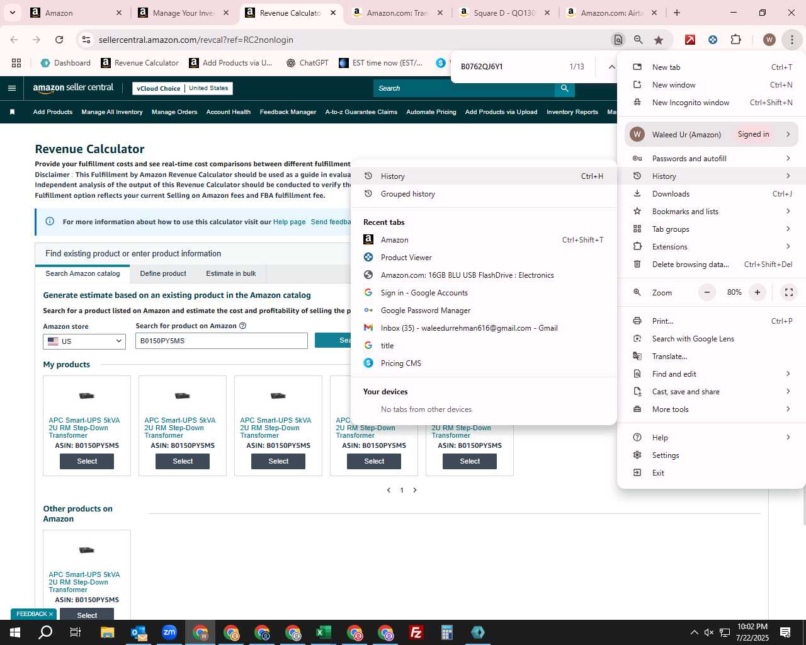Click the three-dot Chrome menu button
This screenshot has height=645, width=806.
pyautogui.click(x=792, y=40)
